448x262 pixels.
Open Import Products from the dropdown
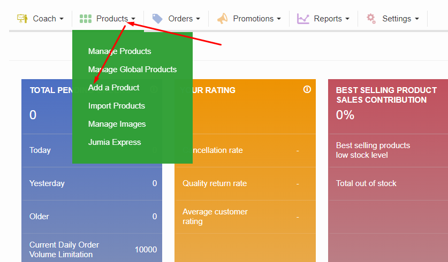[117, 106]
